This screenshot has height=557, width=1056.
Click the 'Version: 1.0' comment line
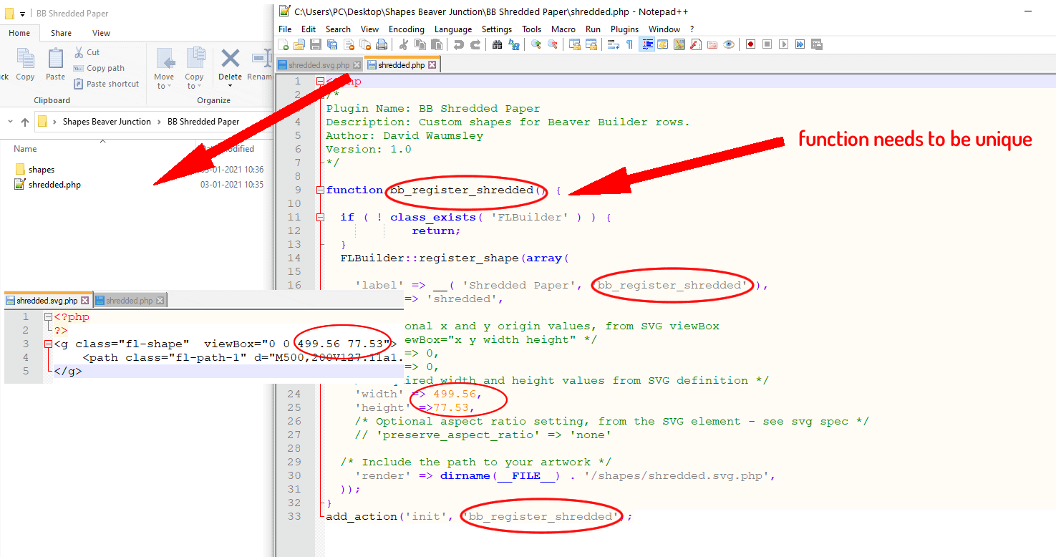coord(369,150)
